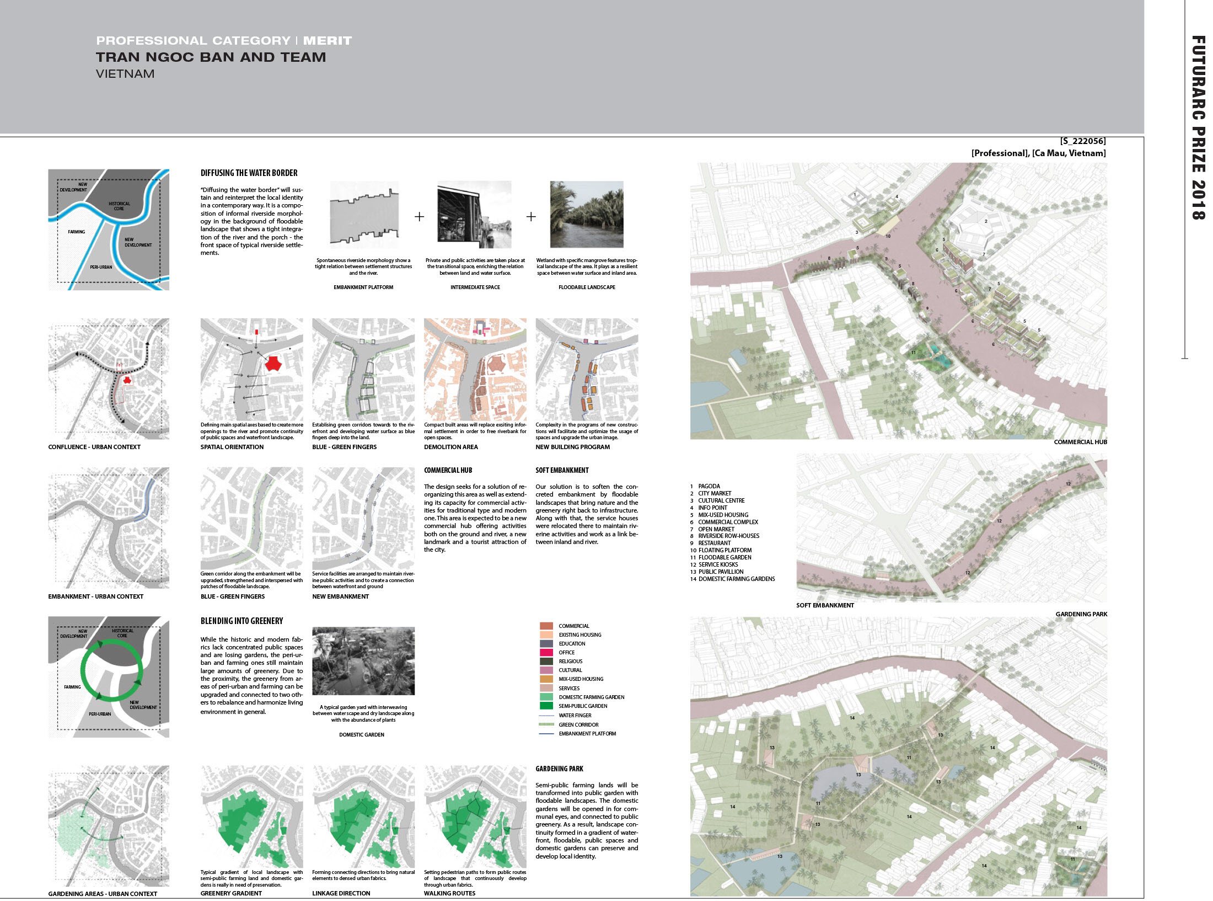Click the Commercial color swatch in the legend
Image resolution: width=1213 pixels, height=901 pixels.
[546, 626]
